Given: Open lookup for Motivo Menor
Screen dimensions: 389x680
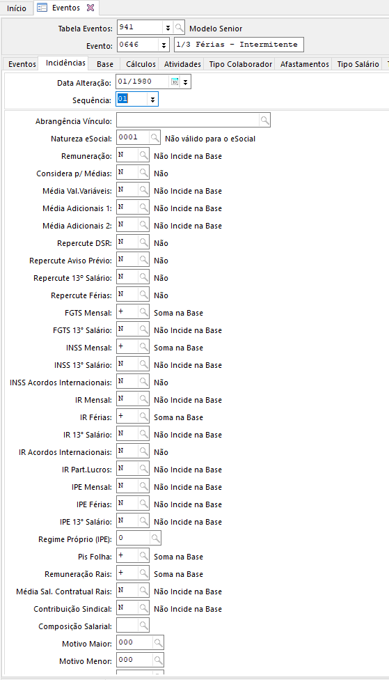Looking at the screenshot, I should (x=158, y=660).
